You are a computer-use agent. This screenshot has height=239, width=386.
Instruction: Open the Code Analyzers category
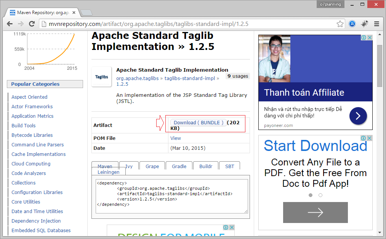tap(29, 173)
